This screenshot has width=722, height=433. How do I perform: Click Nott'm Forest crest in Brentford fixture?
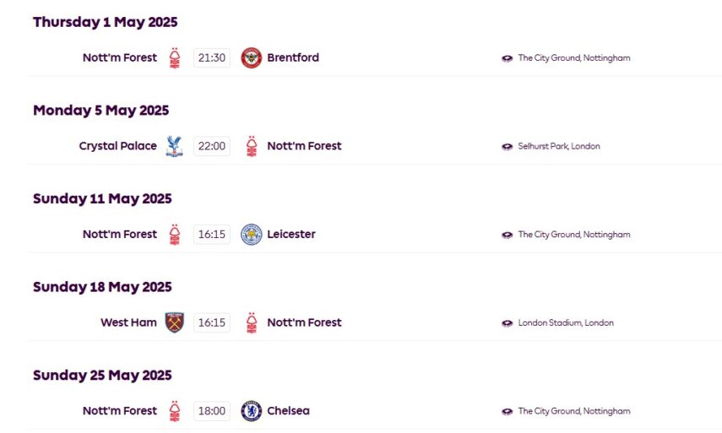point(174,58)
